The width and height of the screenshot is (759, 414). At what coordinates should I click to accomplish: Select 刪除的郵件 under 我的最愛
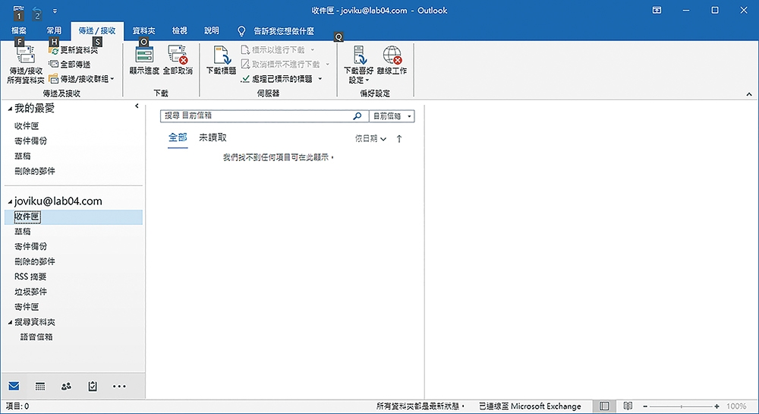(35, 171)
